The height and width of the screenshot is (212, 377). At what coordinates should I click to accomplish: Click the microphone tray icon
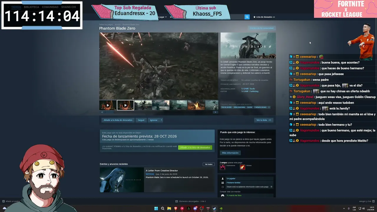pyautogui.click(x=349, y=208)
